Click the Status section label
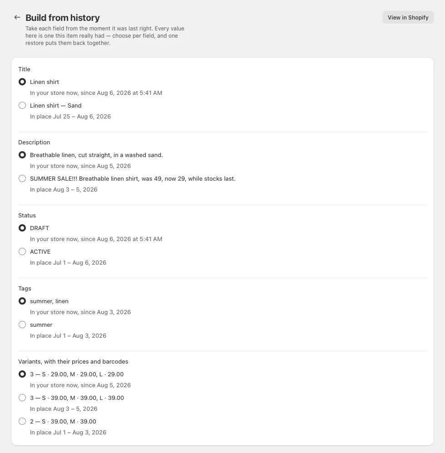 tap(27, 215)
